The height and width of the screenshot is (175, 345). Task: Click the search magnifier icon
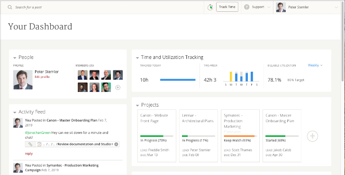tap(9, 7)
